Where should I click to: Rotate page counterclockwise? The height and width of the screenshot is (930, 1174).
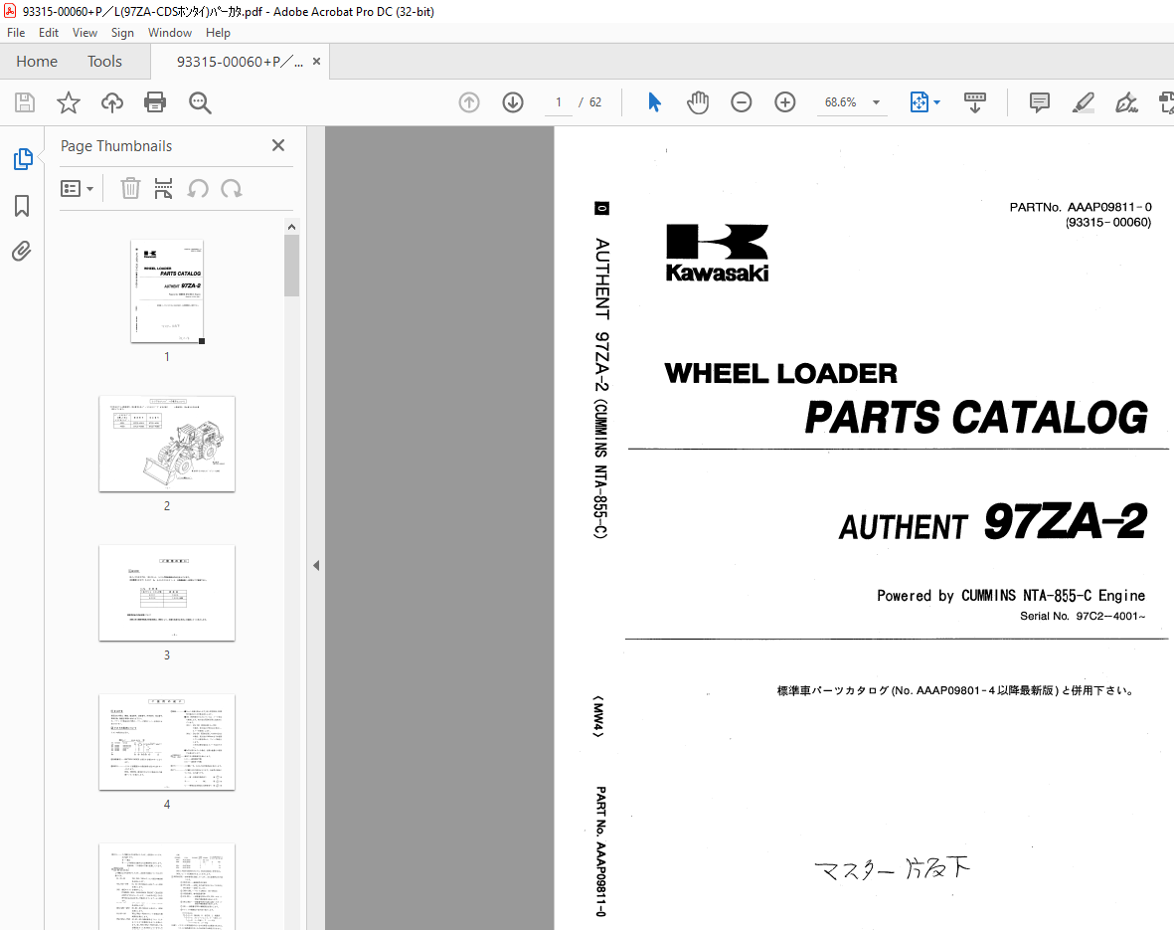(198, 189)
